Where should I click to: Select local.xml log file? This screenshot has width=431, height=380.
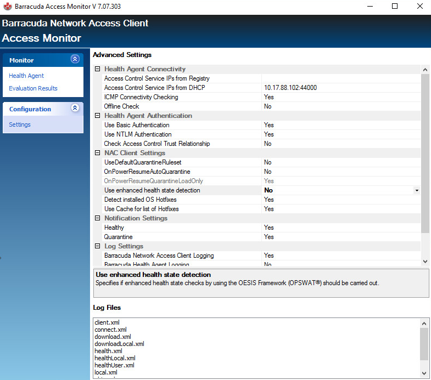(x=106, y=372)
